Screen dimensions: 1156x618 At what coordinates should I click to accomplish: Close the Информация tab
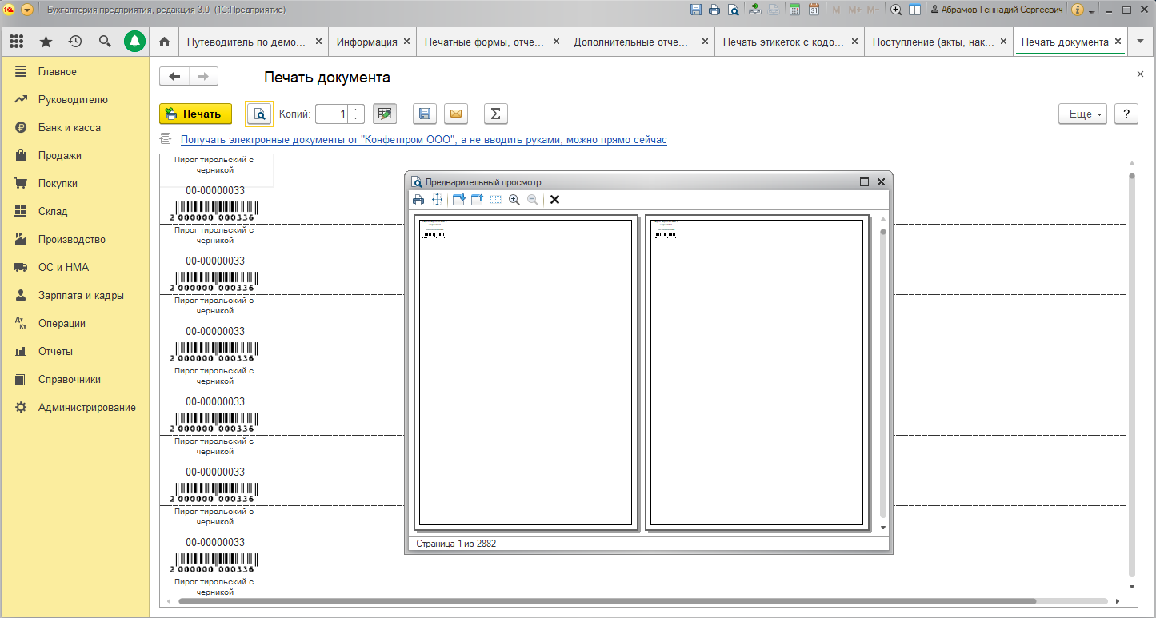[x=407, y=42]
